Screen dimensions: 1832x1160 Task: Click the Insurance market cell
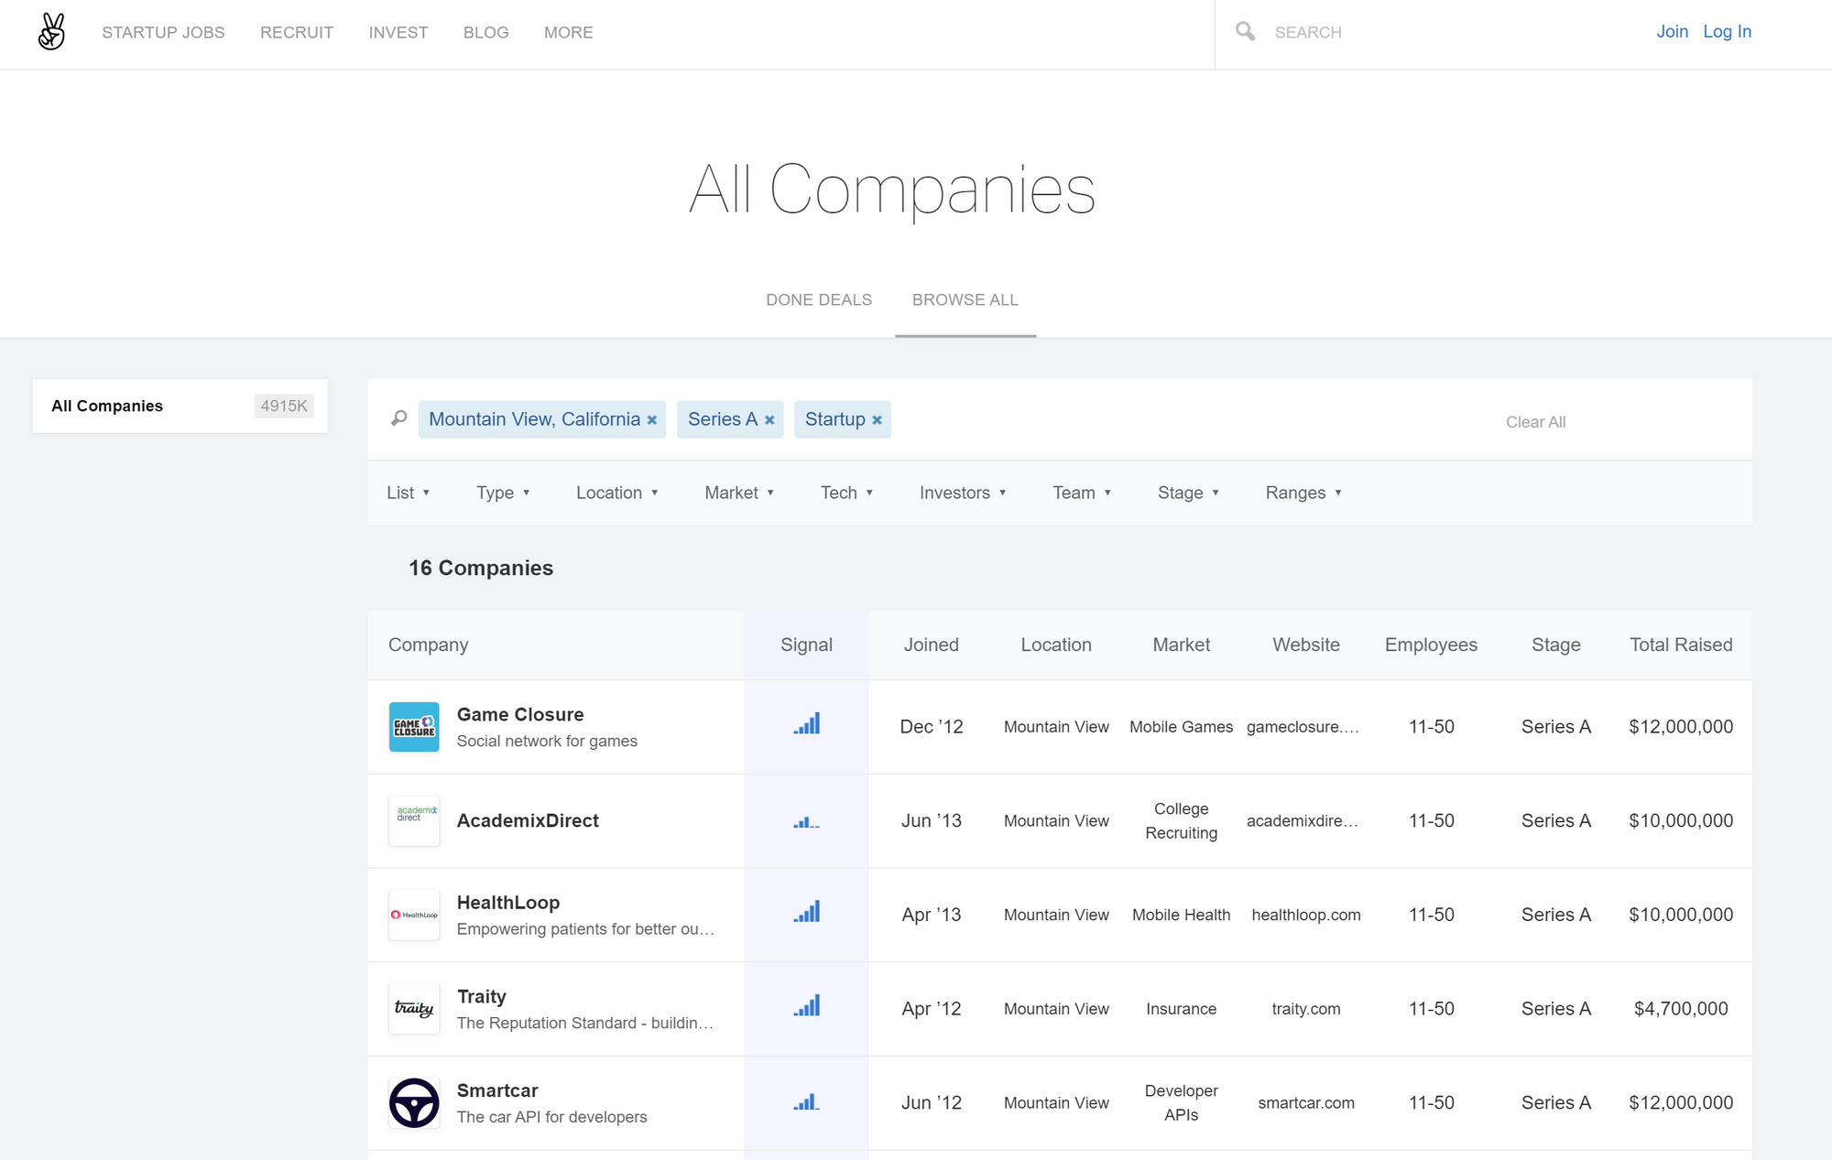pyautogui.click(x=1182, y=1009)
